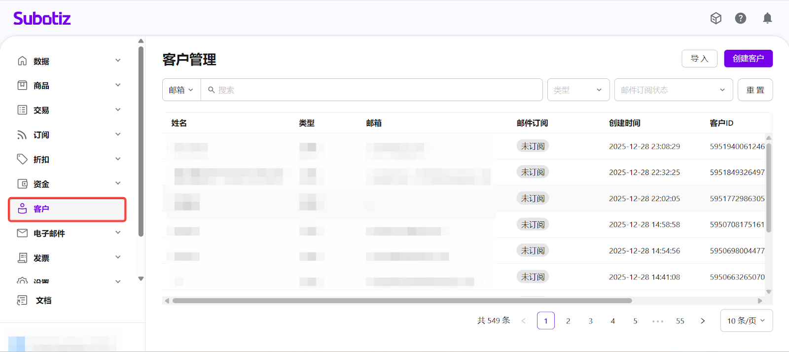Click the table horizontal scrollbar
Image resolution: width=789 pixels, height=352 pixels.
pyautogui.click(x=402, y=301)
